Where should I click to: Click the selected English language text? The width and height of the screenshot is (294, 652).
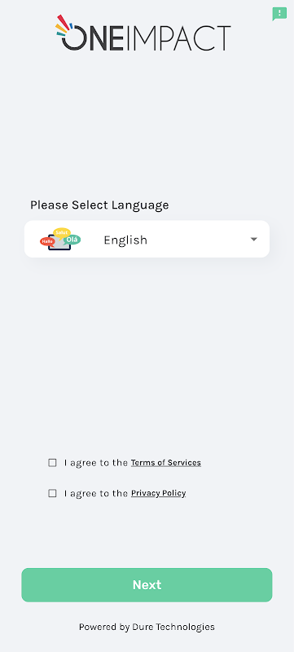125,240
